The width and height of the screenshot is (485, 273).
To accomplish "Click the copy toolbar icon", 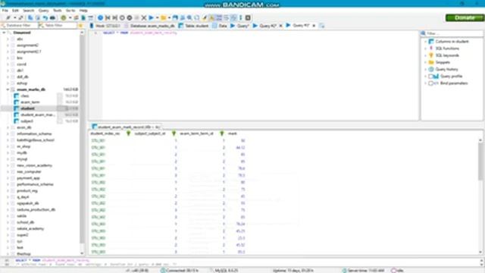I will [30, 18].
